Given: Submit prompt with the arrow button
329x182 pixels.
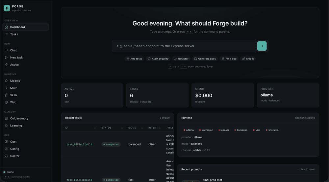Looking at the screenshot, I should (x=262, y=46).
